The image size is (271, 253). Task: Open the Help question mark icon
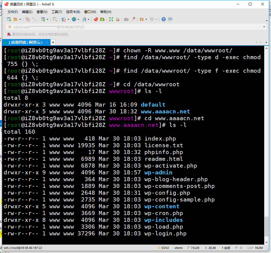click(x=163, y=19)
